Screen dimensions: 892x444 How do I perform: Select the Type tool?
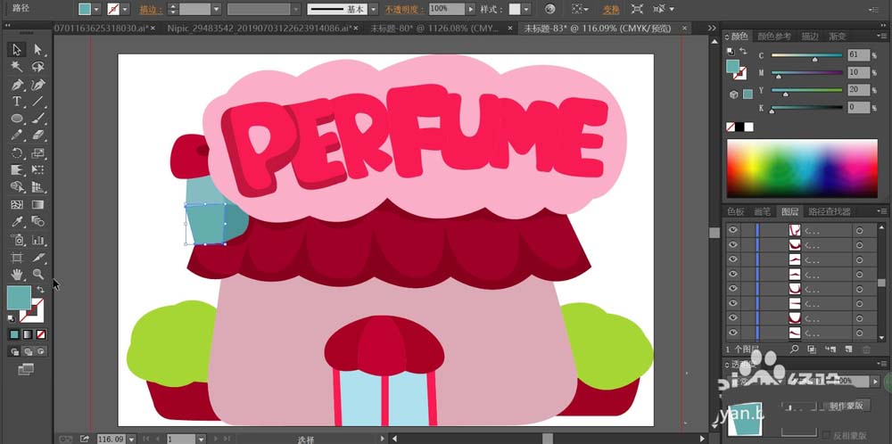coord(17,102)
